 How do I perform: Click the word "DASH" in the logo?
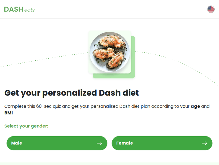(14, 9)
